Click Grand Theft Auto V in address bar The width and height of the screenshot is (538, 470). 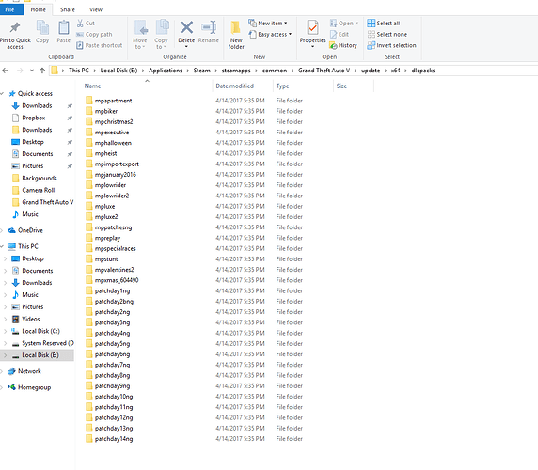tap(324, 70)
